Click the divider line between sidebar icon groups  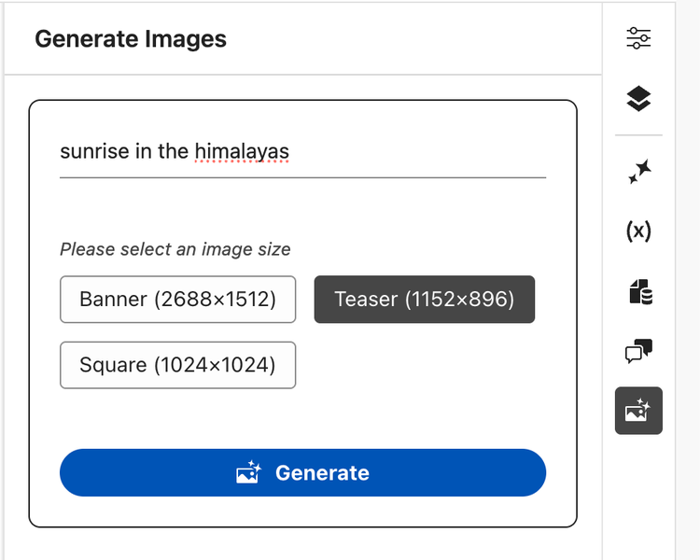[x=638, y=135]
